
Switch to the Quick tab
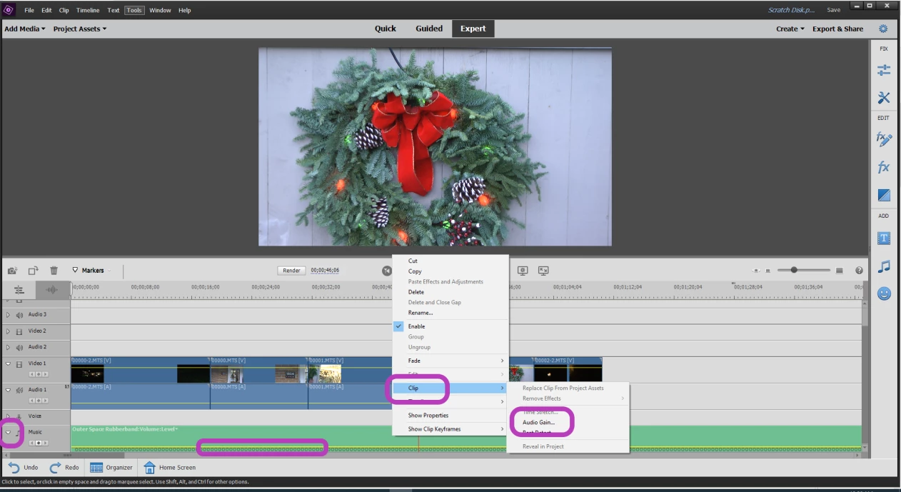tap(386, 29)
